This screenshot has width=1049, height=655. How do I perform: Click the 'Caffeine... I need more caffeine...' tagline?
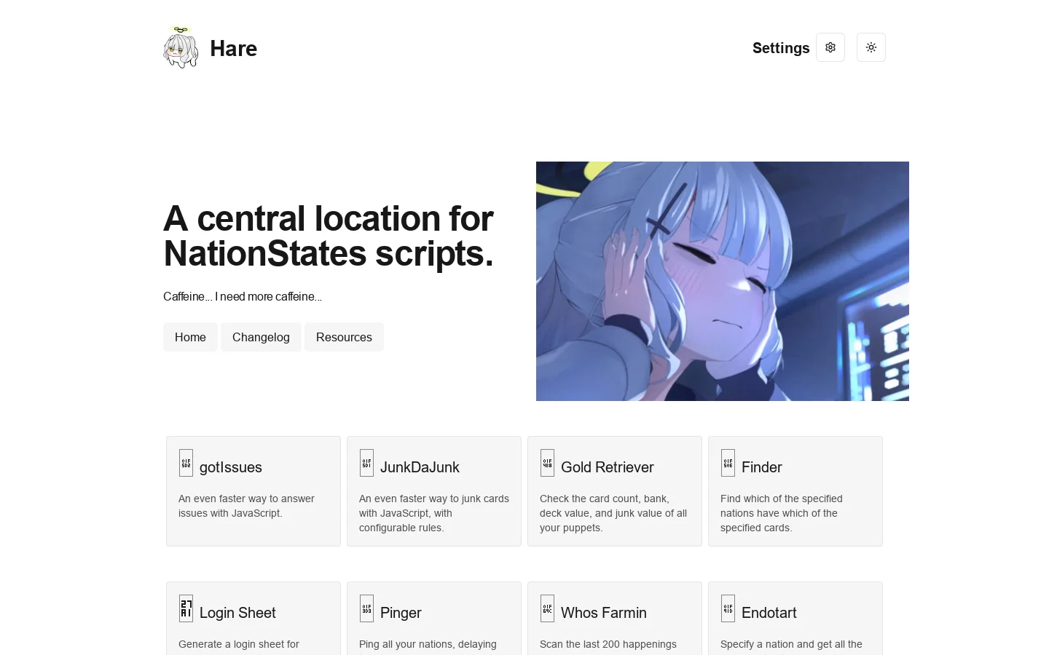[x=243, y=296]
